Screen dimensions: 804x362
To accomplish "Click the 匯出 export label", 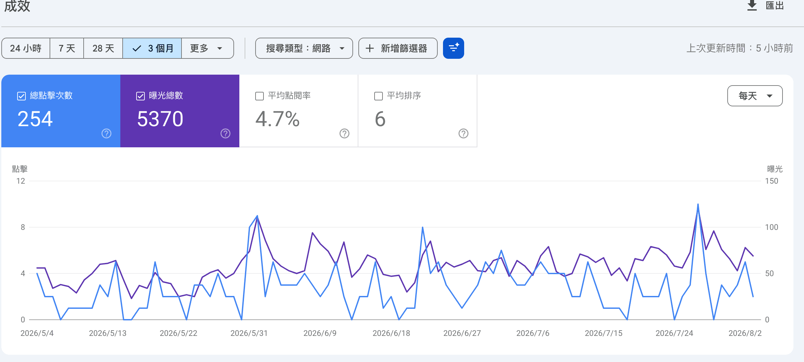I will 775,5.
